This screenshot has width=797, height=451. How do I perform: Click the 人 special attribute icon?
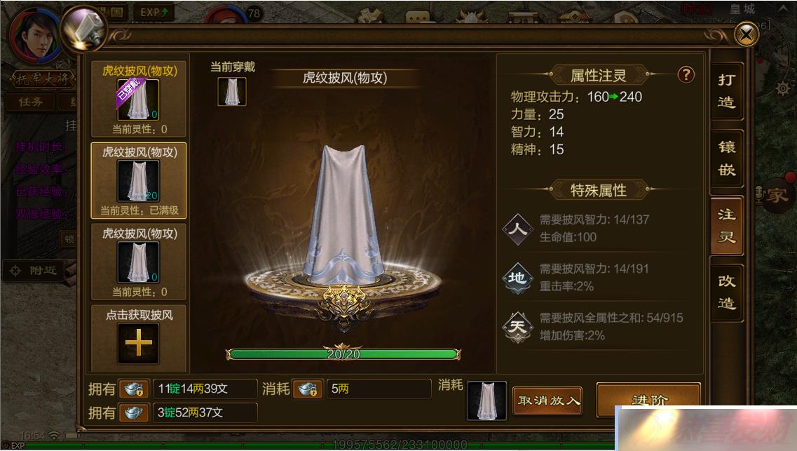pyautogui.click(x=517, y=229)
